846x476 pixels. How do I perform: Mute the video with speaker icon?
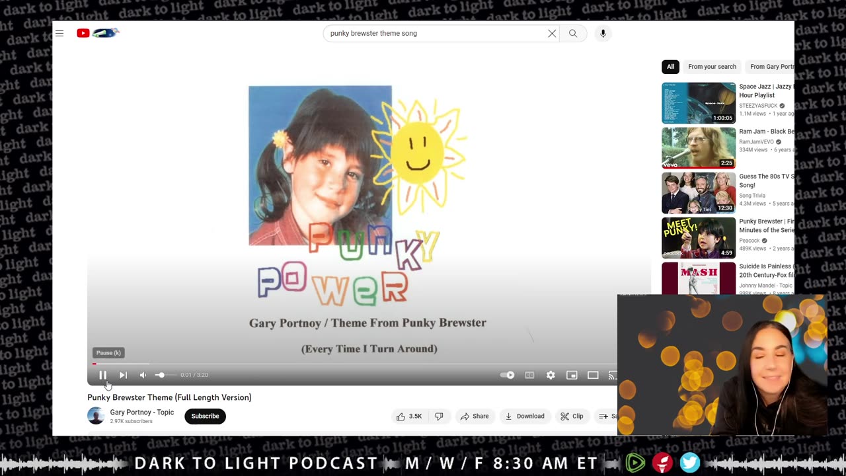(143, 375)
